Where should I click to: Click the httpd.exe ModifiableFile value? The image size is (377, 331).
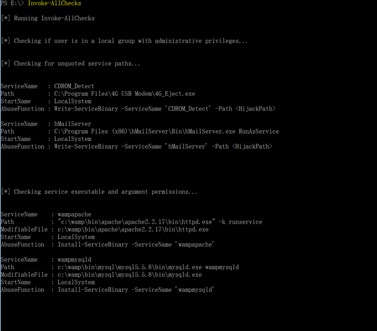coord(133,230)
